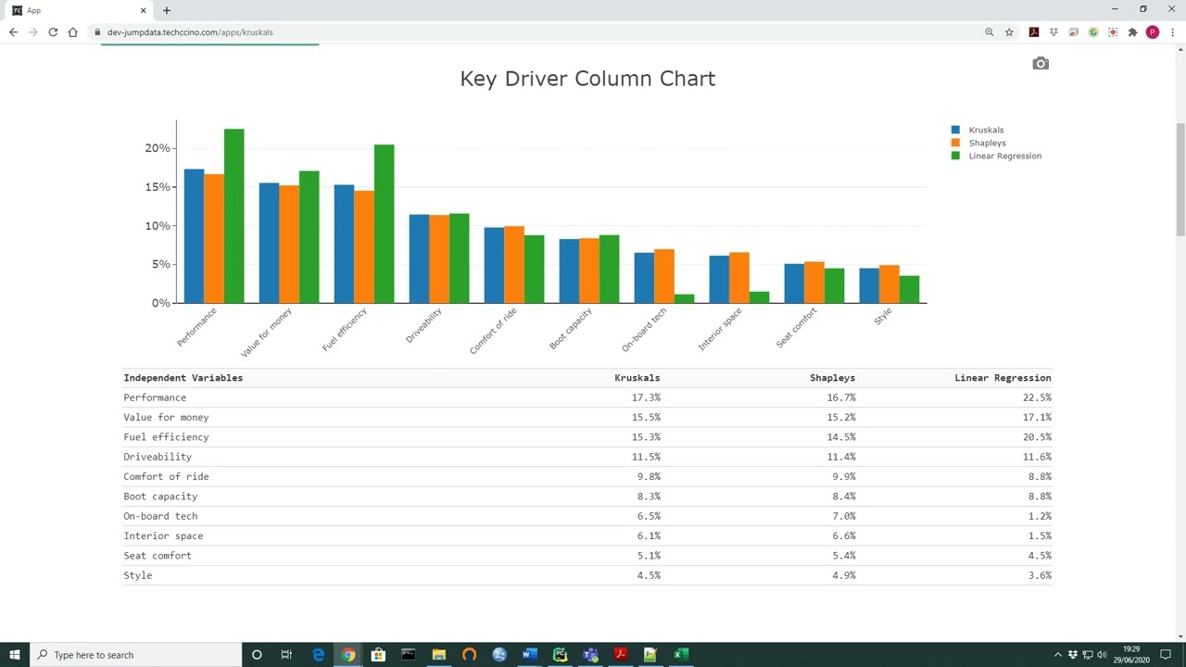Viewport: 1186px width, 667px height.
Task: Open a new browser tab
Action: tap(167, 10)
